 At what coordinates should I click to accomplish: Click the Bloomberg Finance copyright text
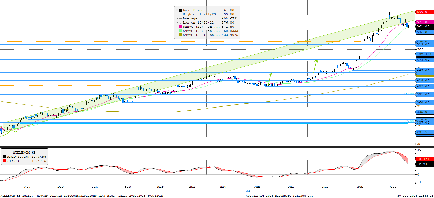(280, 196)
